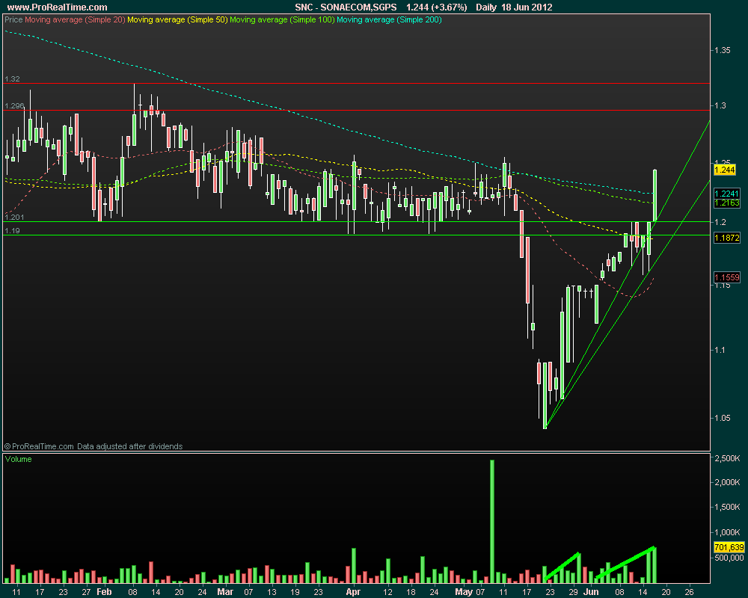The width and height of the screenshot is (748, 598).
Task: Click the yellow 1.244 current price tag
Action: click(725, 170)
